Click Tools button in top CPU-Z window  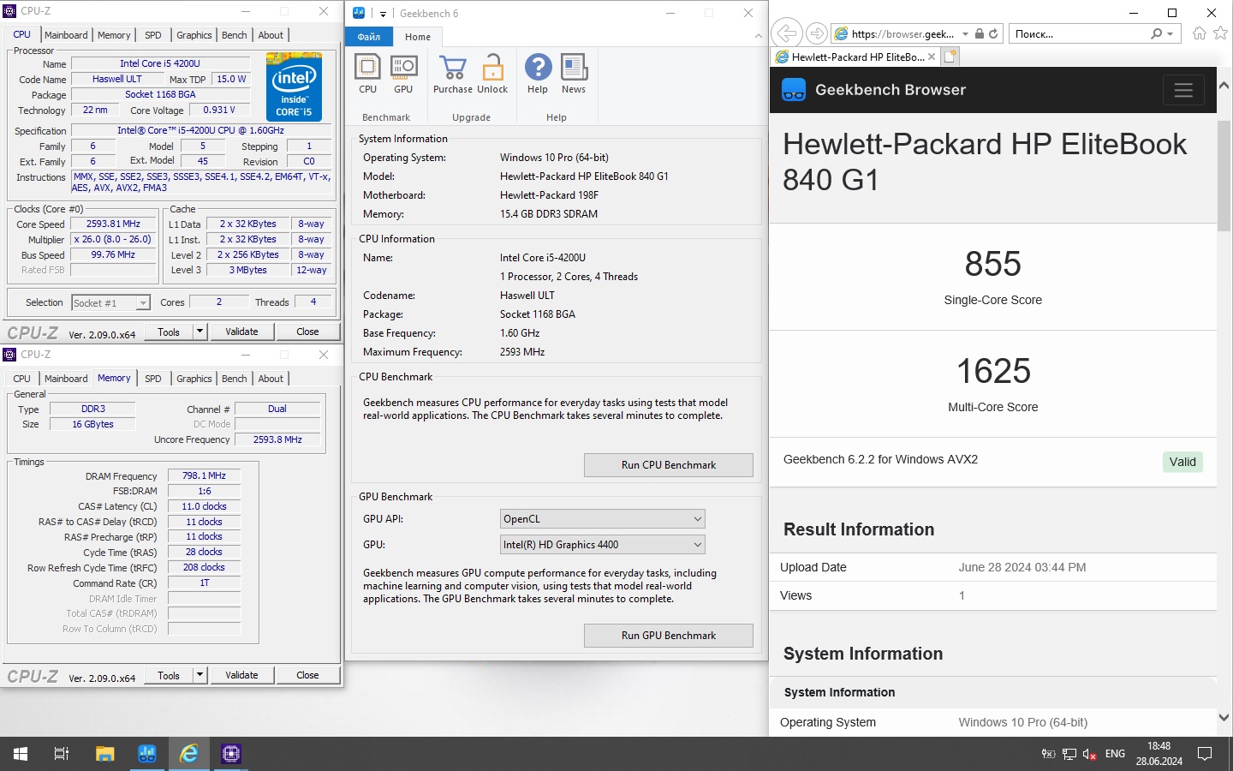click(x=169, y=332)
